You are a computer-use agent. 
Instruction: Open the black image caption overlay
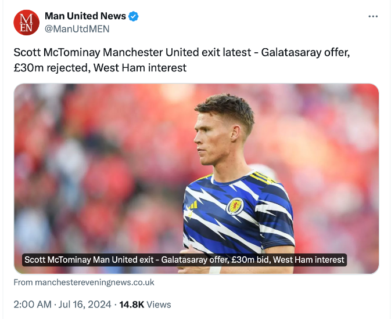click(x=185, y=260)
